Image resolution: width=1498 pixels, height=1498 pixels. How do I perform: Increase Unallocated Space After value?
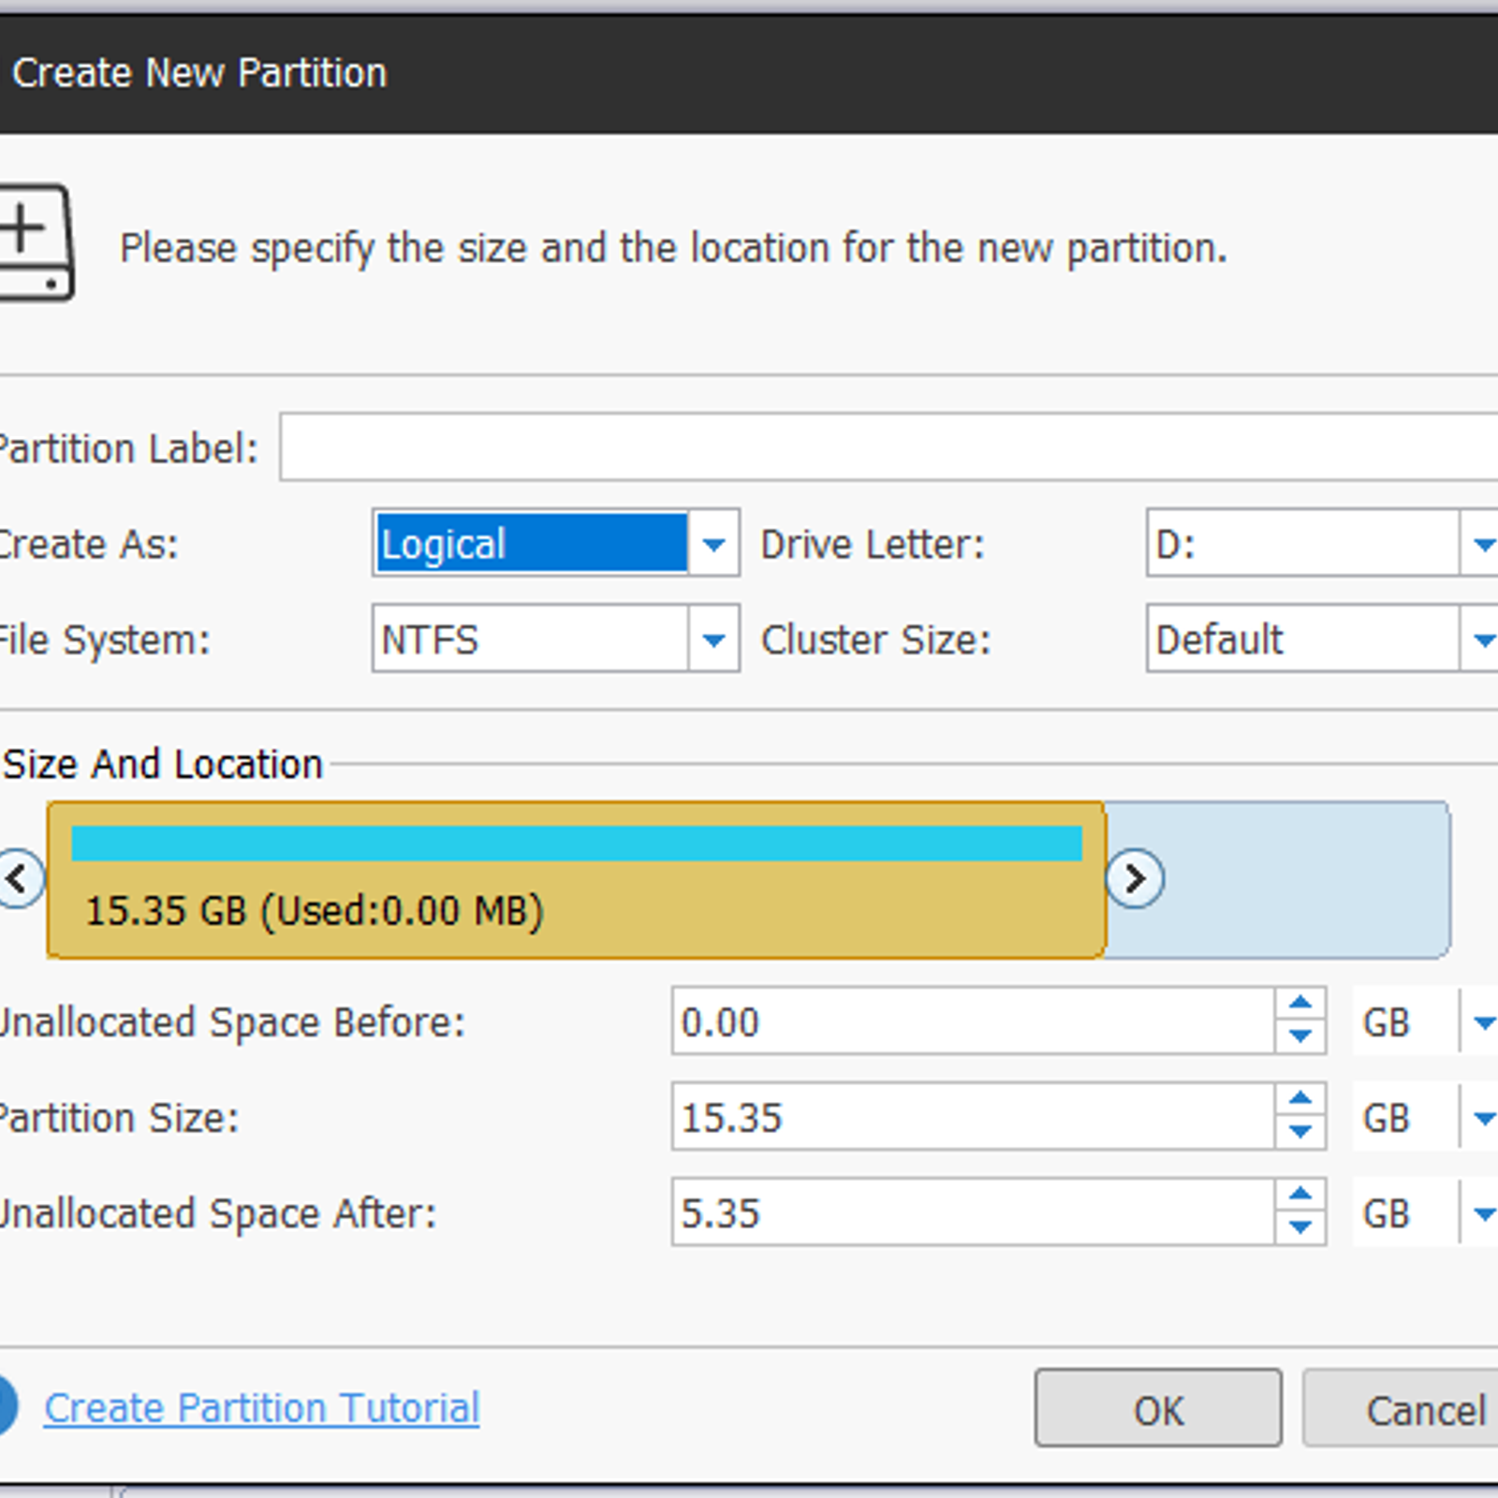(x=1300, y=1195)
